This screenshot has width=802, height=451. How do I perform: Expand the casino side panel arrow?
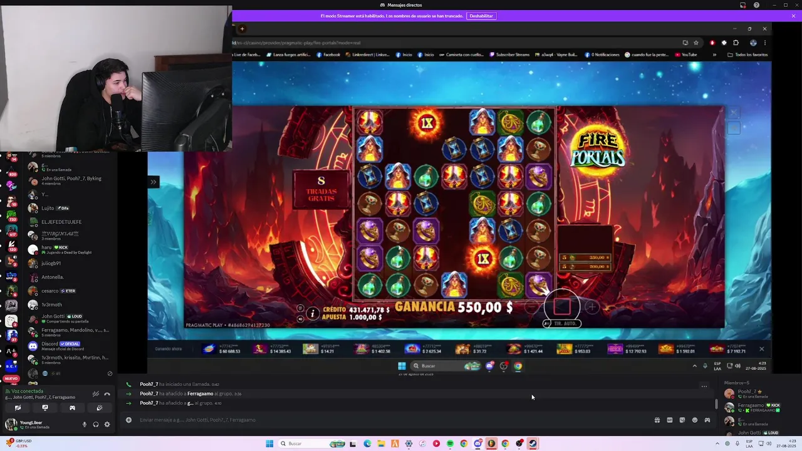tap(154, 182)
